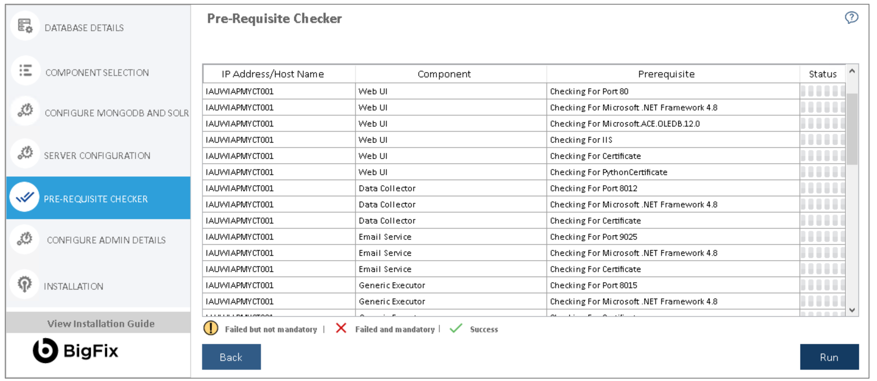The height and width of the screenshot is (381, 877).
Task: Open help with the question mark icon
Action: [x=851, y=18]
